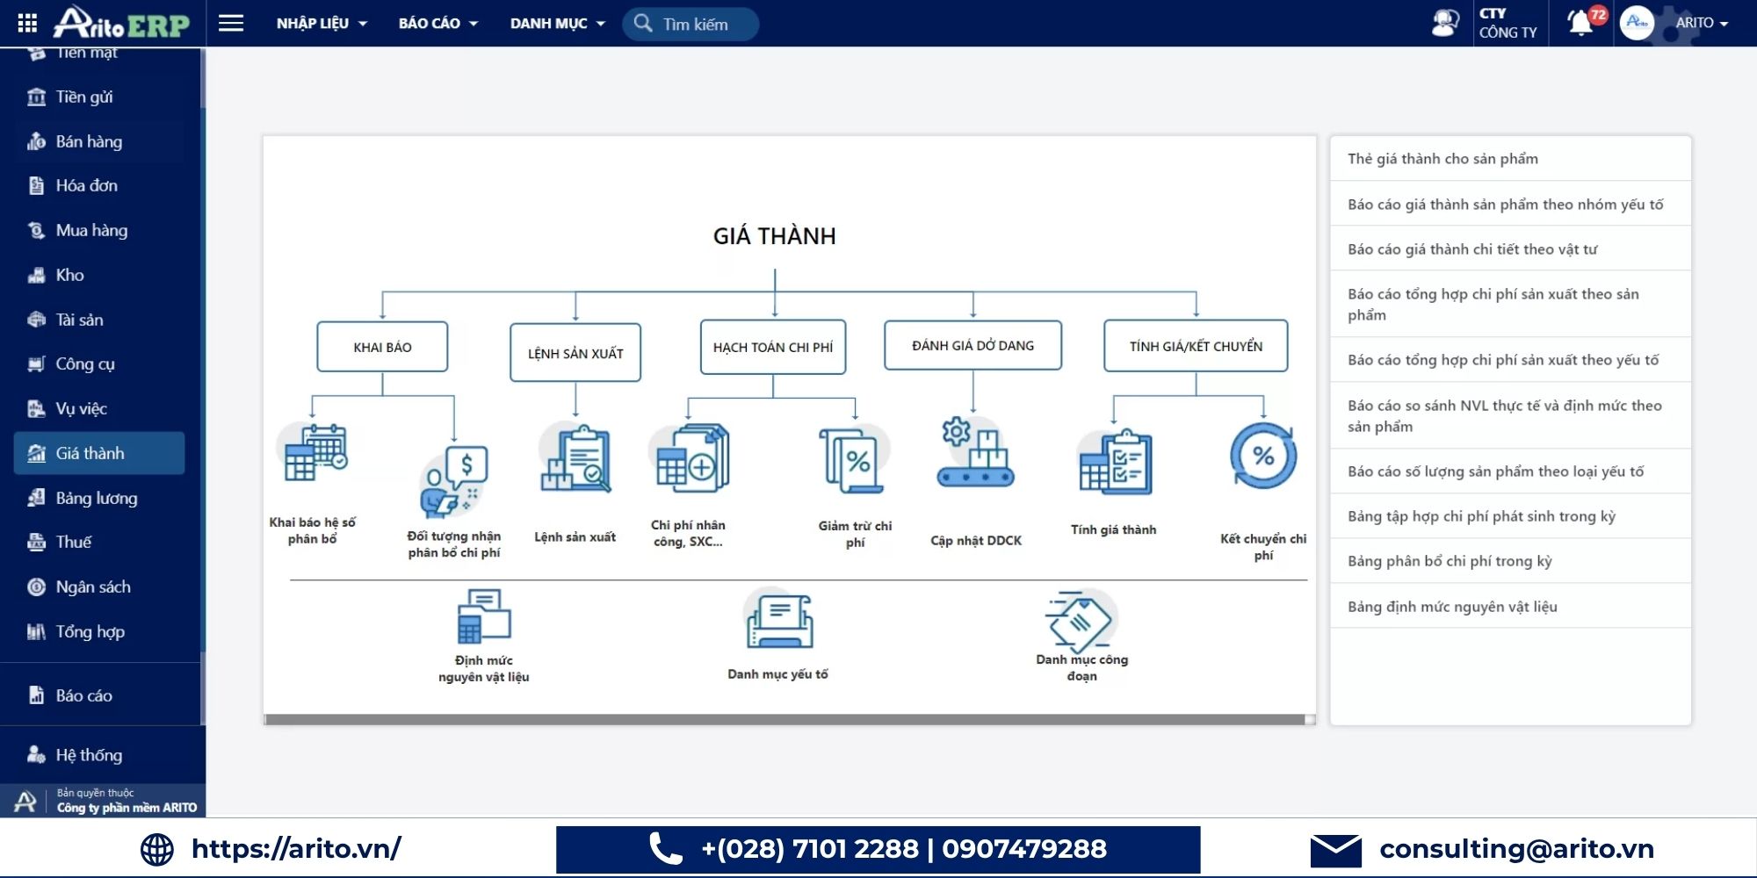Viewport: 1757px width, 878px height.
Task: Open the Lệnh sản xuất clipboard icon
Action: tap(575, 457)
